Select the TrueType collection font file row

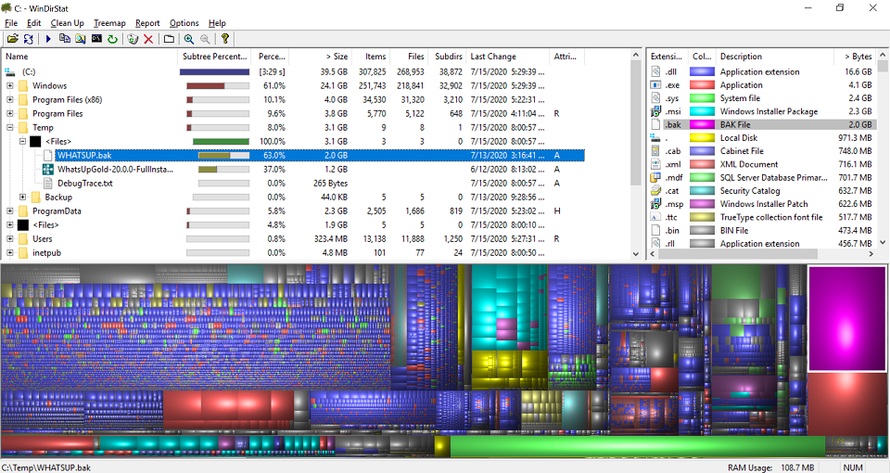pos(762,217)
